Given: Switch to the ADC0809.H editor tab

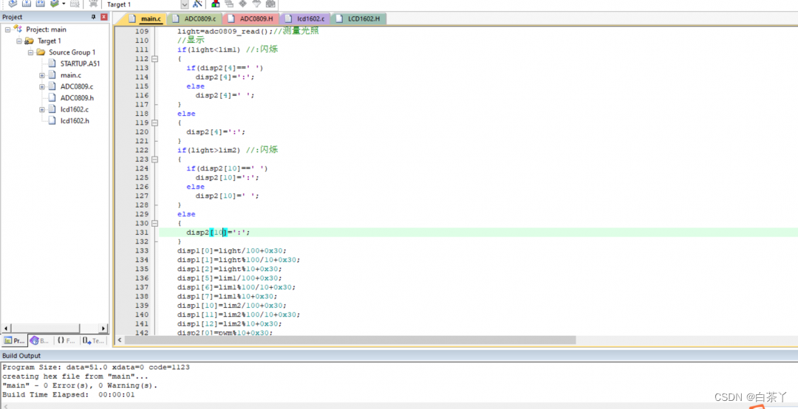Looking at the screenshot, I should click(251, 18).
